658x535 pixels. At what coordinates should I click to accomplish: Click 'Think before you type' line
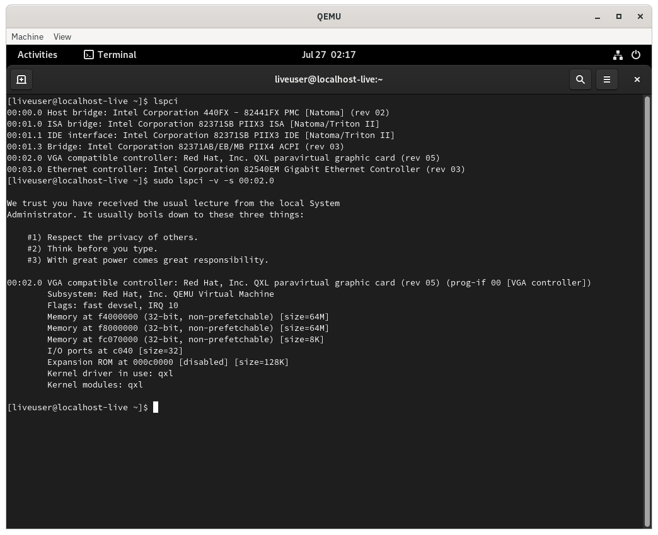(92, 248)
